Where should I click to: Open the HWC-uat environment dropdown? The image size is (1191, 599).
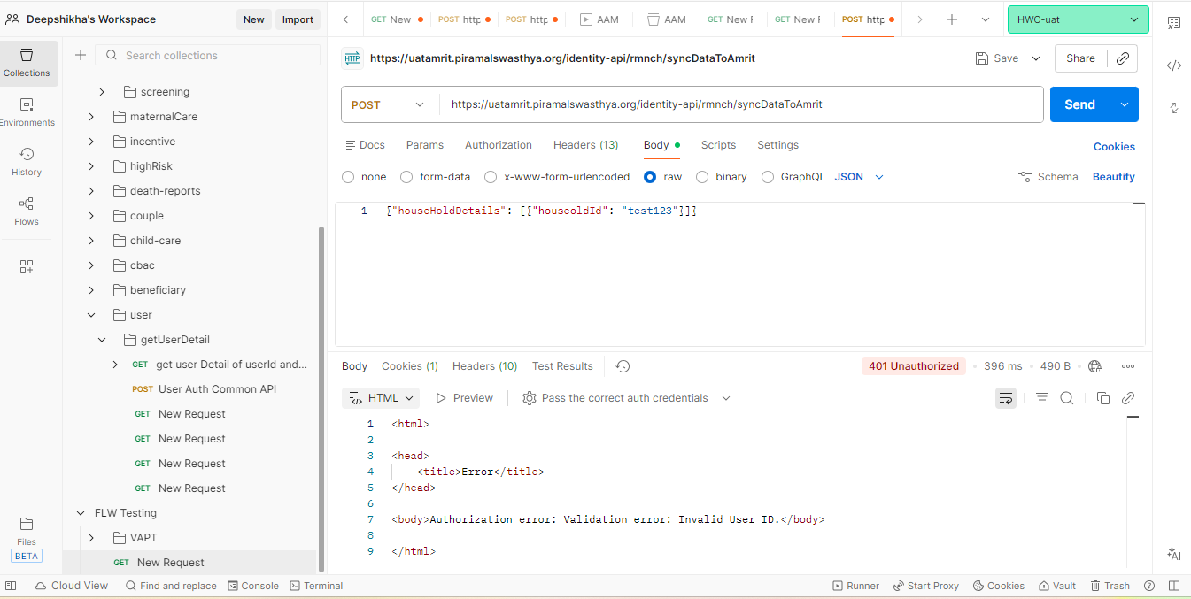point(1078,19)
